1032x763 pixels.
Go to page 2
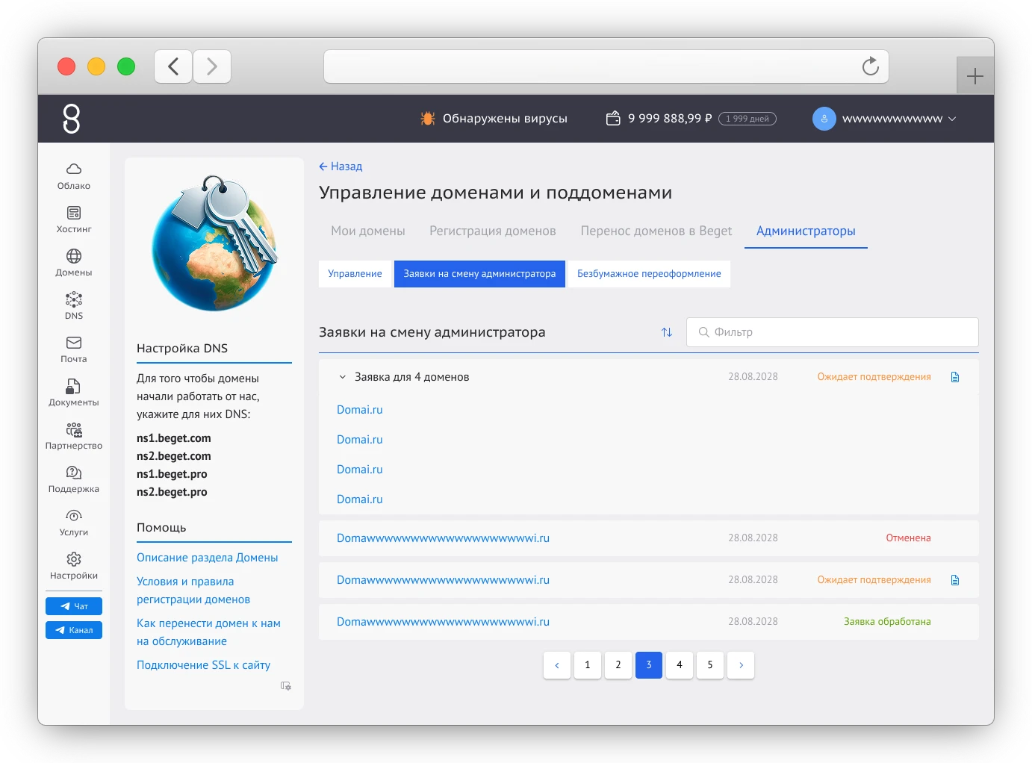618,665
